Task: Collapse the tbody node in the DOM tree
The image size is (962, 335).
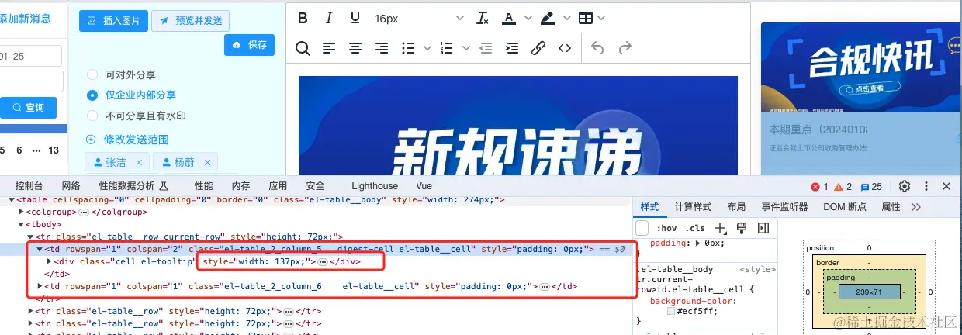Action: coord(22,224)
